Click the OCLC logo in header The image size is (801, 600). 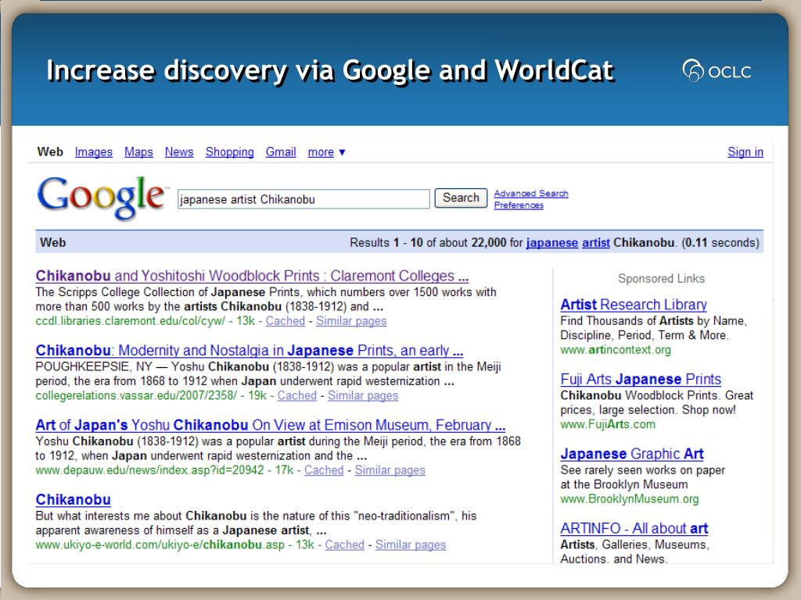click(717, 71)
